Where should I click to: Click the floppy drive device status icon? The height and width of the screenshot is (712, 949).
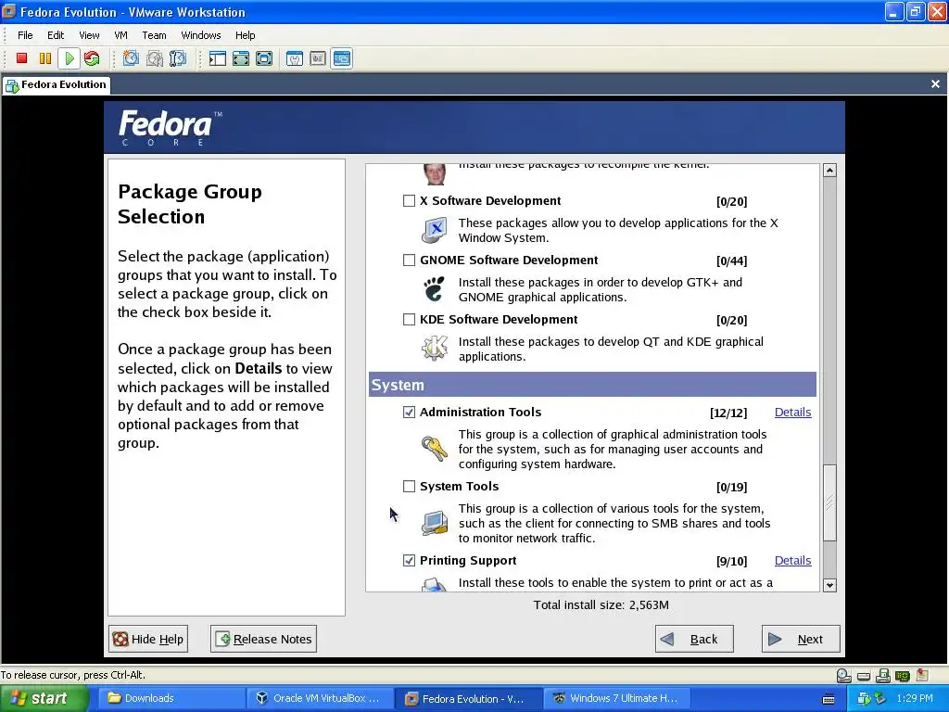tap(883, 675)
